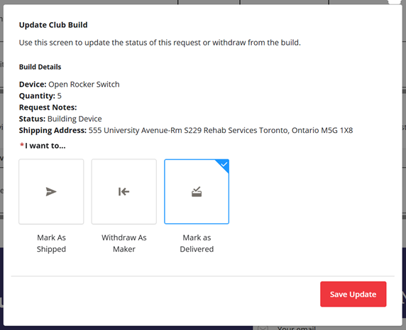Select the Mark As Shipped paper-plane tile
This screenshot has height=330, width=406.
(51, 191)
